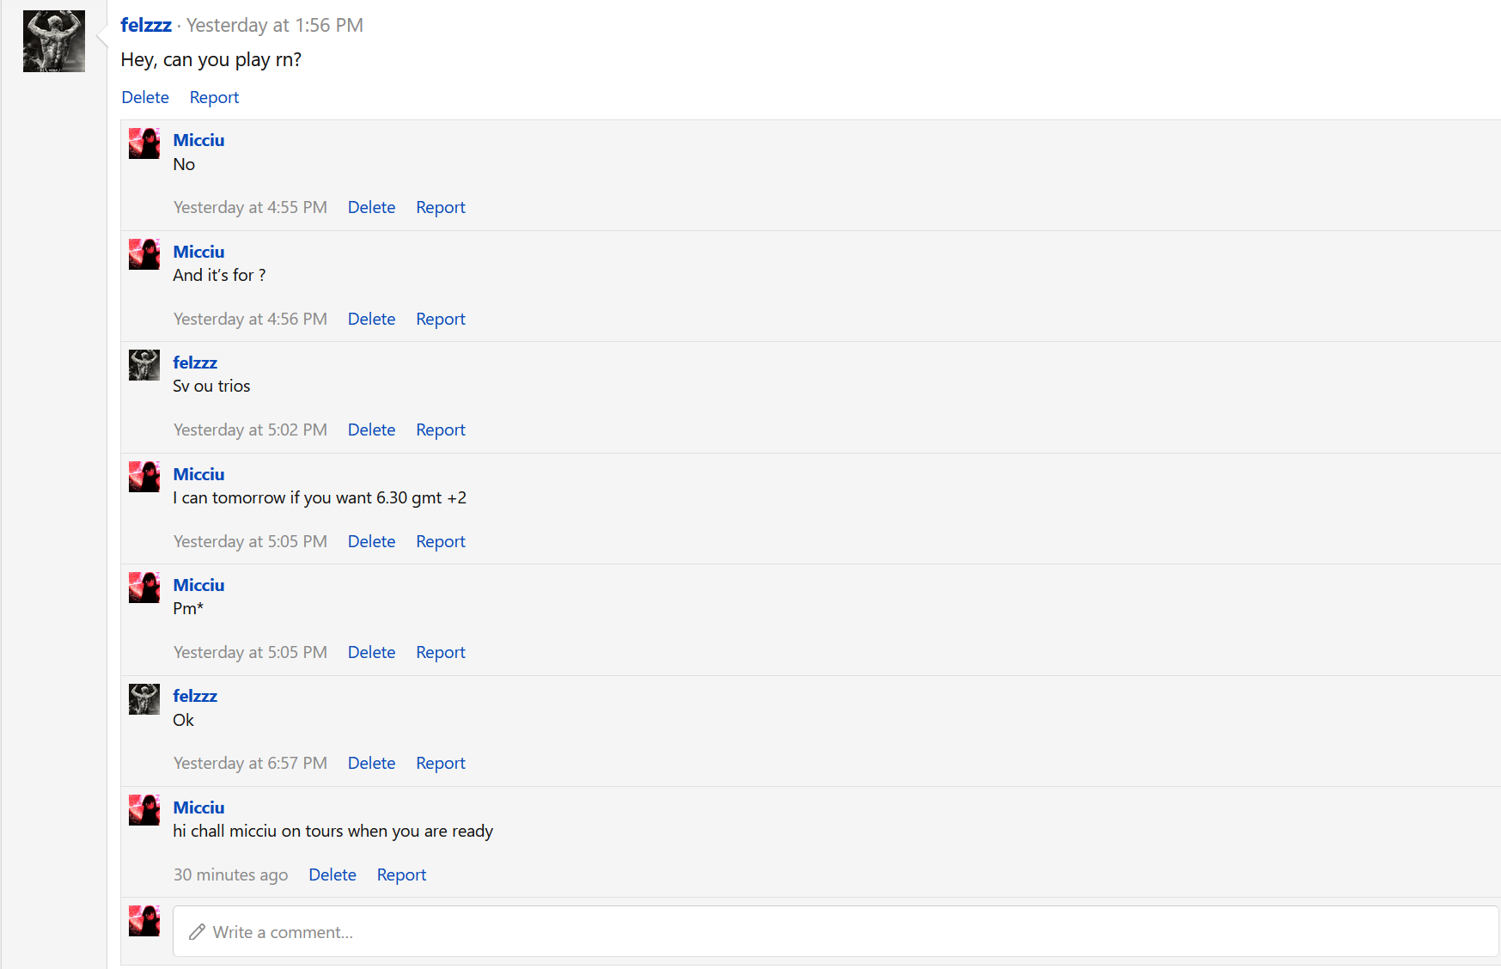The height and width of the screenshot is (969, 1501).
Task: Click the felzzz avatar beside "Sv ou trios"
Action: pyautogui.click(x=144, y=365)
